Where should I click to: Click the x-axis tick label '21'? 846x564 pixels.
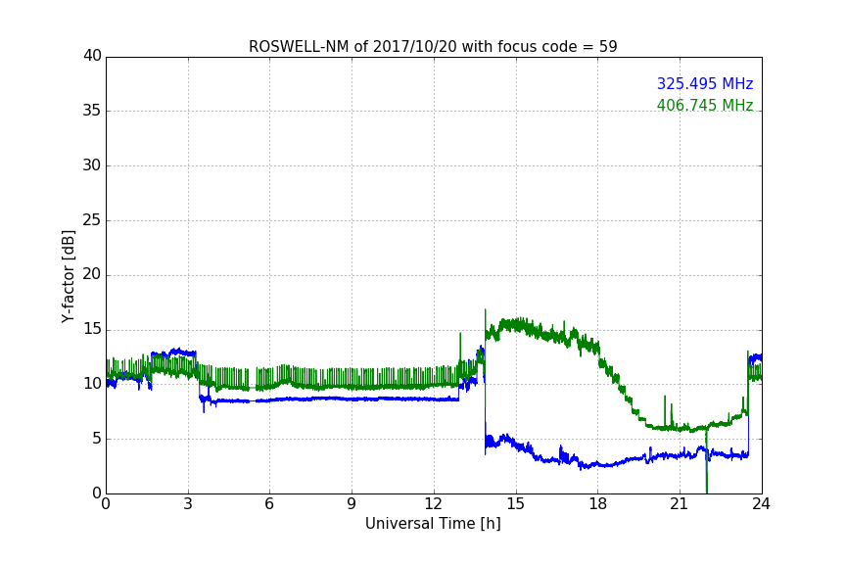(x=680, y=504)
